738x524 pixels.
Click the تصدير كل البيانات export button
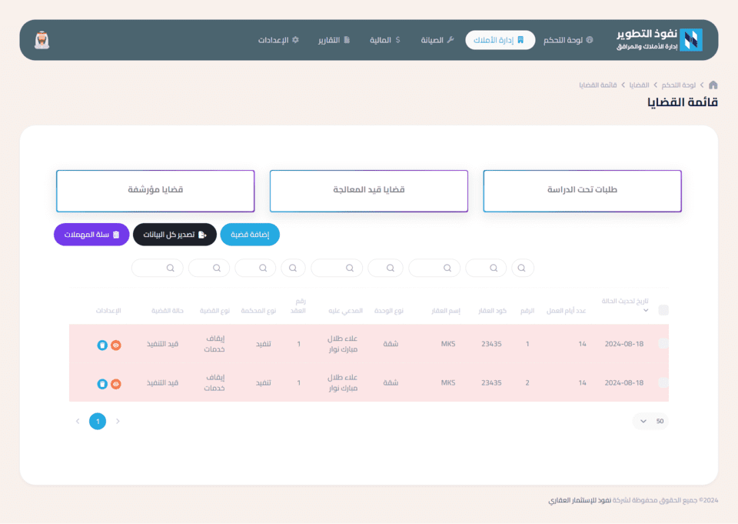(x=175, y=235)
